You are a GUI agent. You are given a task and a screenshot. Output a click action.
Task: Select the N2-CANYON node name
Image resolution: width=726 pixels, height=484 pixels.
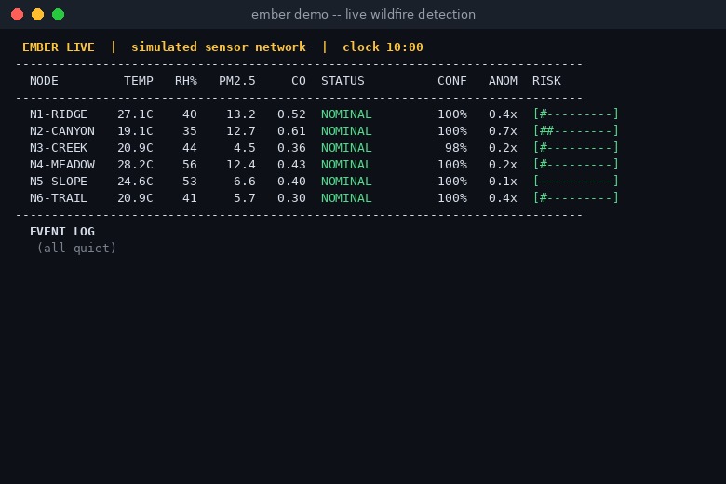[x=62, y=131]
